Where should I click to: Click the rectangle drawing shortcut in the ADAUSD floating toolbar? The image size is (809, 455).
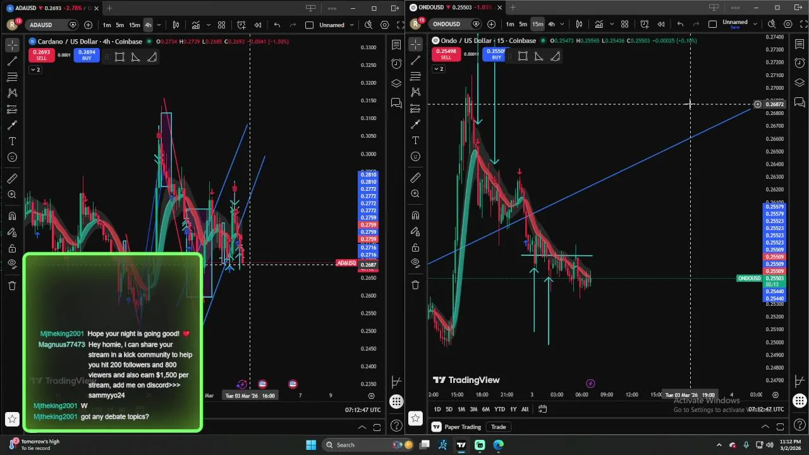(119, 57)
